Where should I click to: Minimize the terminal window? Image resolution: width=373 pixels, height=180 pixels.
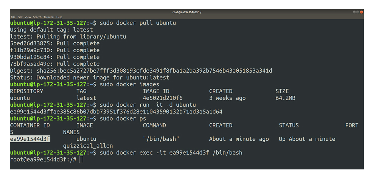(354, 12)
